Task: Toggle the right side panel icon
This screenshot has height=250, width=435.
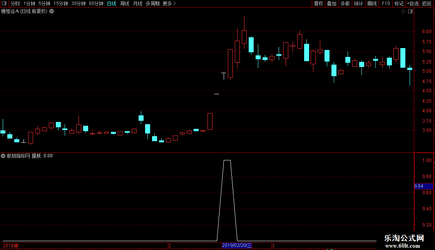Action: (x=410, y=12)
